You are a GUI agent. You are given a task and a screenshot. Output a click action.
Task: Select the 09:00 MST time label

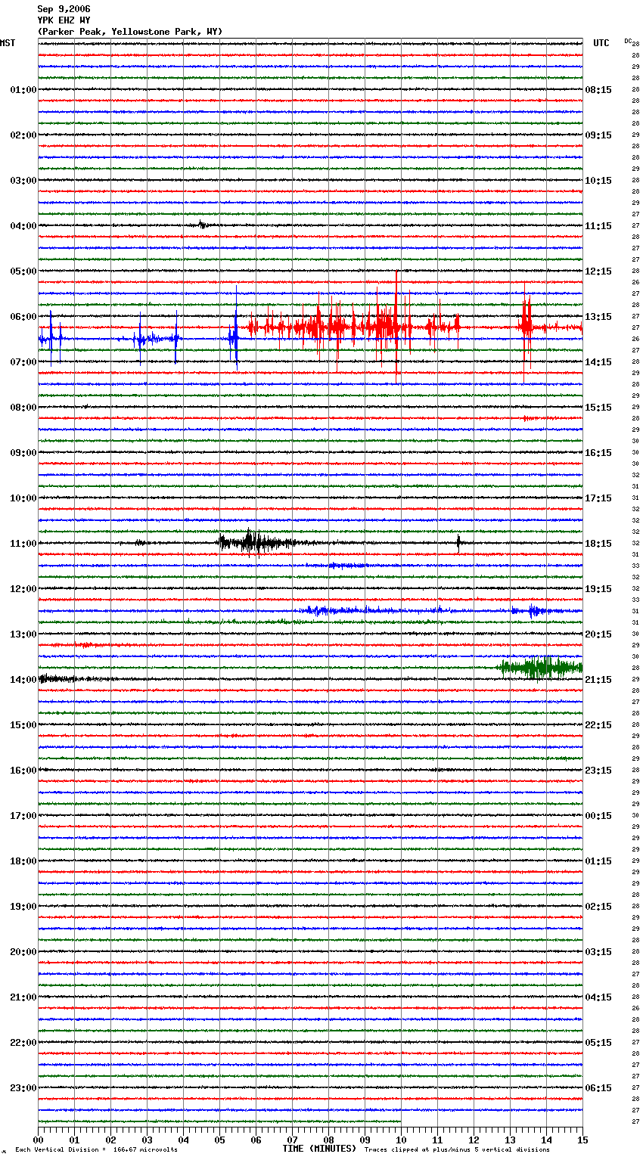coord(23,453)
